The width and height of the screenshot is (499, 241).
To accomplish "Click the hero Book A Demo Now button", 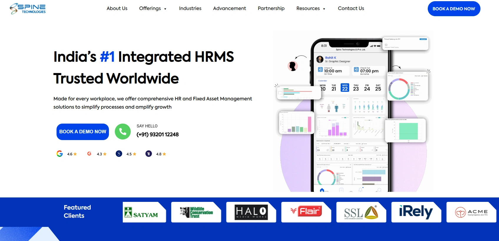I will click(x=83, y=132).
